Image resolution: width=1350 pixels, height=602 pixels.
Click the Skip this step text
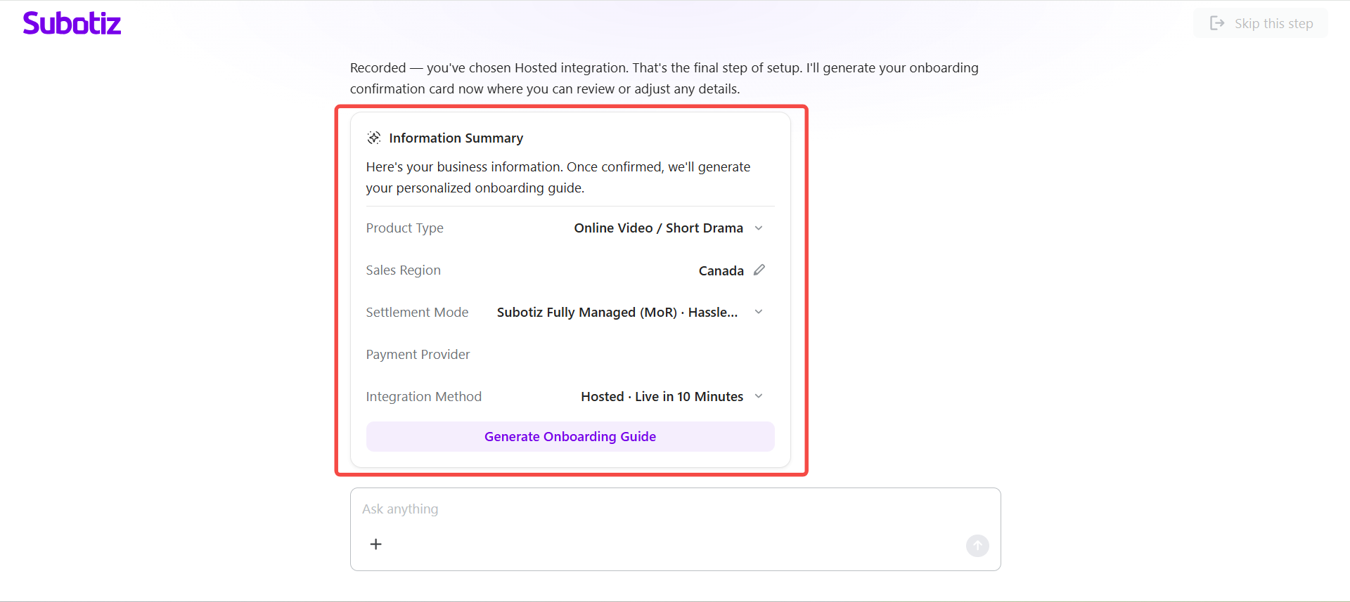pos(1273,23)
